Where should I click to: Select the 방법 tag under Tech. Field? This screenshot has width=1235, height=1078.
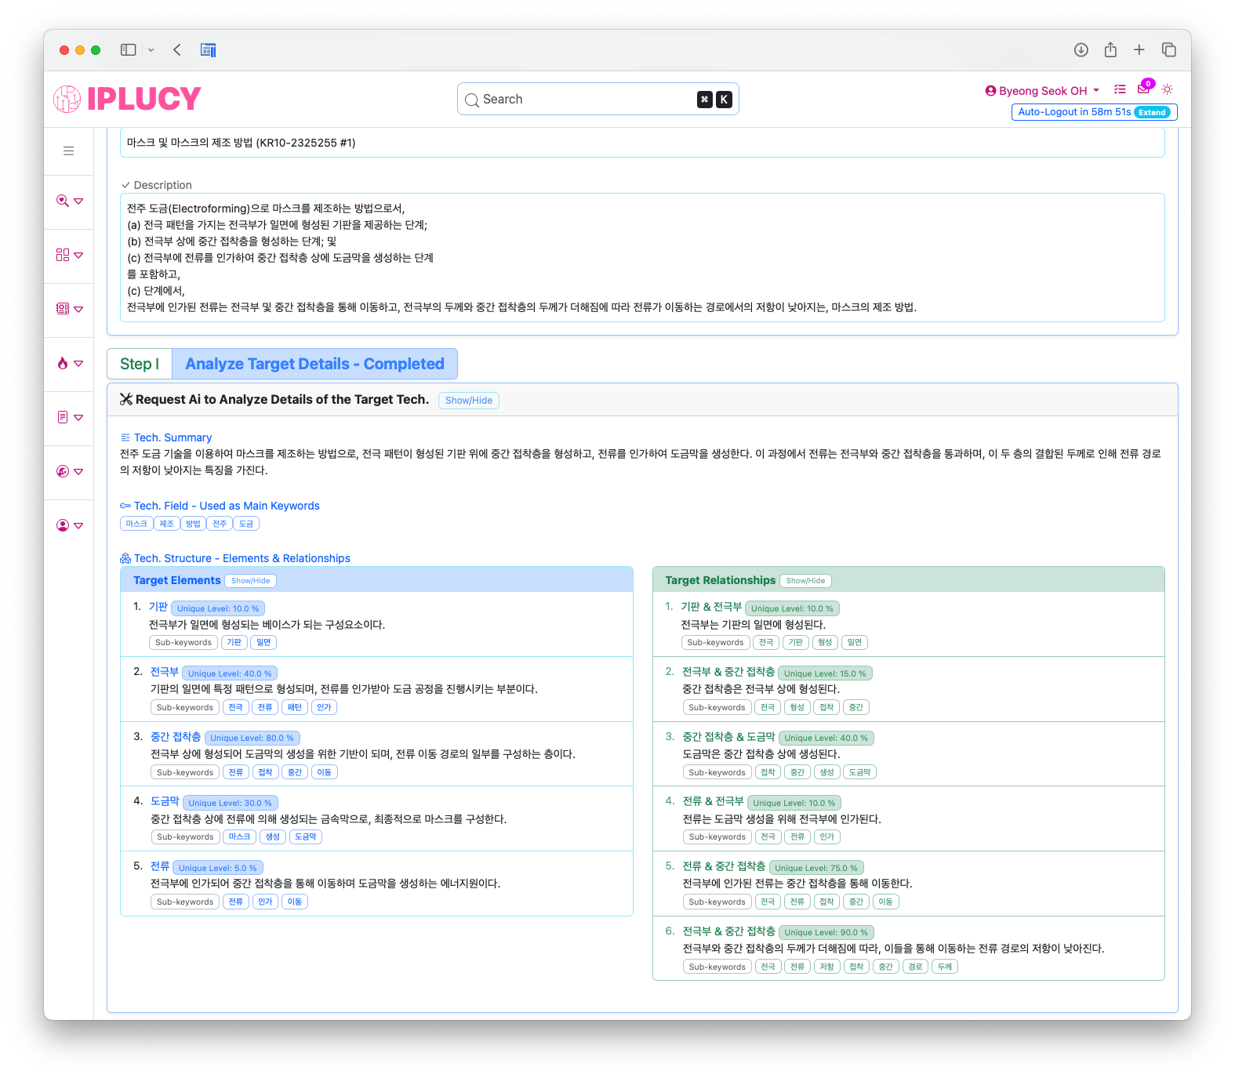pos(193,524)
